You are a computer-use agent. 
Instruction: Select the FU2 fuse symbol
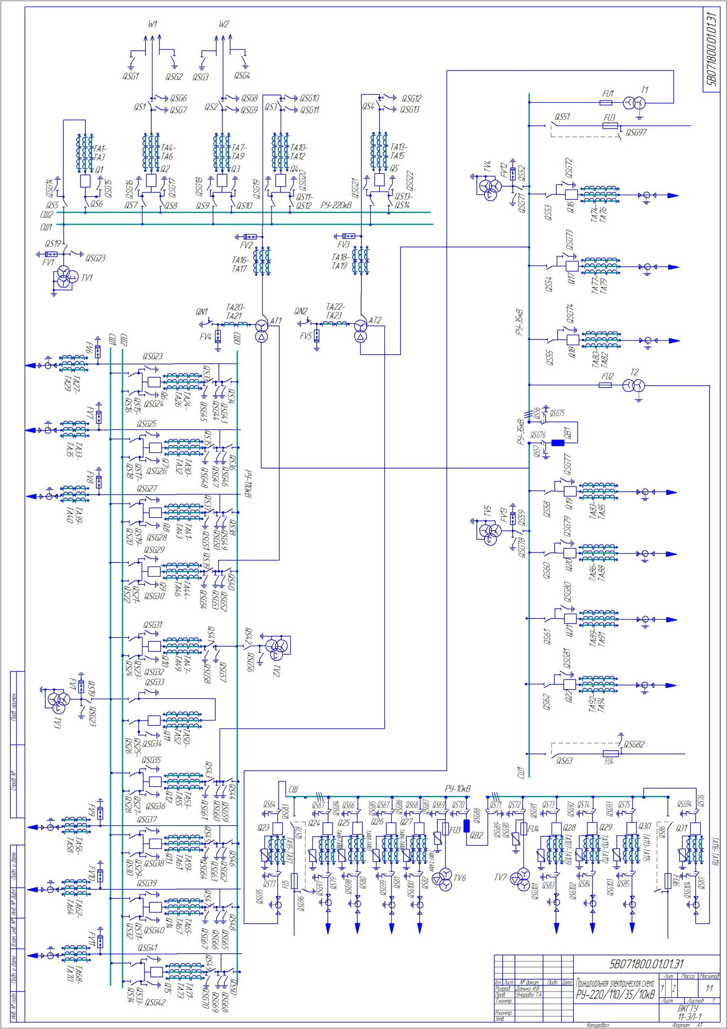pyautogui.click(x=605, y=385)
